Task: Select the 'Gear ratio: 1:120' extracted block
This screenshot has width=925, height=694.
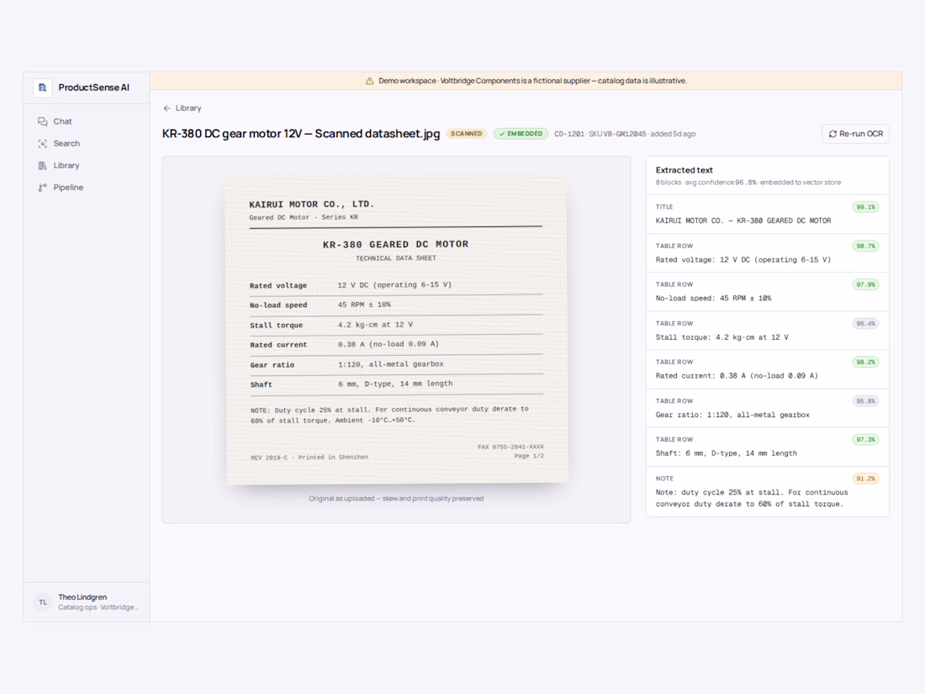Action: (x=768, y=408)
